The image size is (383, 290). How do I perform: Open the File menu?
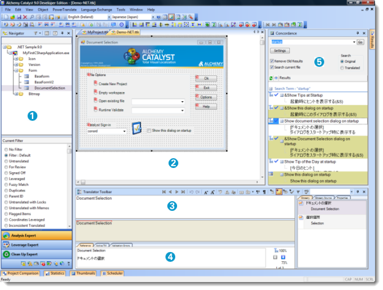click(8, 10)
